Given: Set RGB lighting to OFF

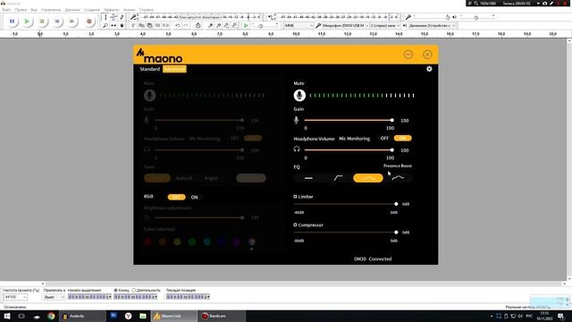Looking at the screenshot, I should click(177, 197).
